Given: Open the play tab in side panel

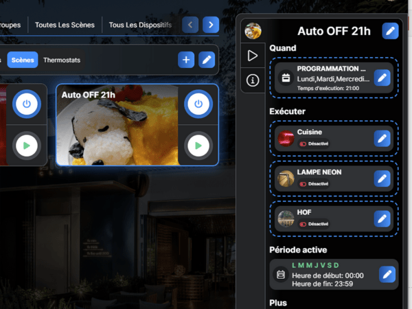Looking at the screenshot, I should [253, 56].
